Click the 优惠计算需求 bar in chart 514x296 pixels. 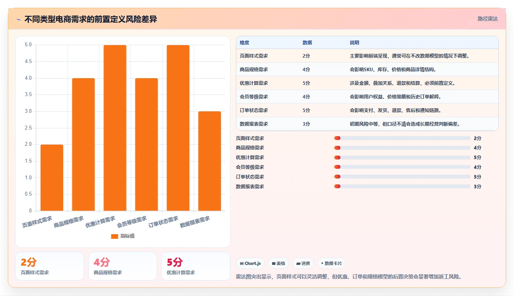point(115,128)
